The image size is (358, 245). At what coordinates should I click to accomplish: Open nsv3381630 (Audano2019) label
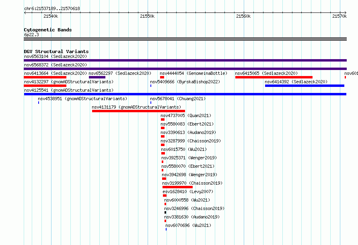192,217
